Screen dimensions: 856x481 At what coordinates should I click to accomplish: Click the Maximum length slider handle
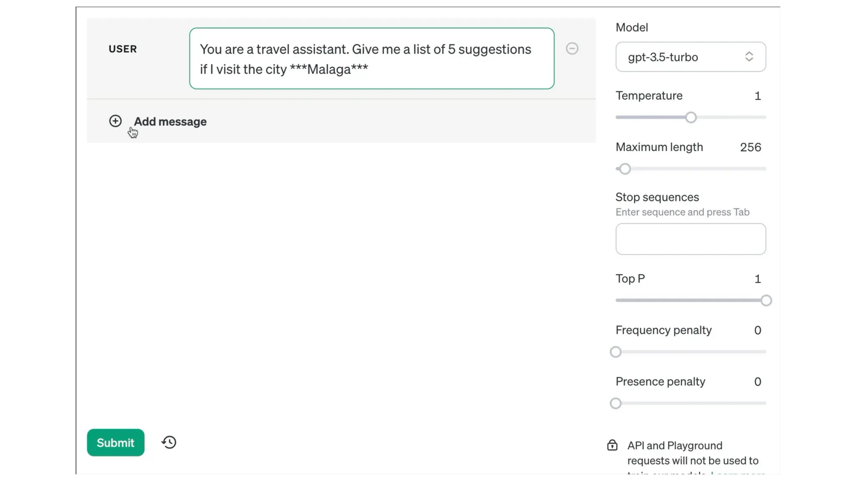click(x=625, y=169)
